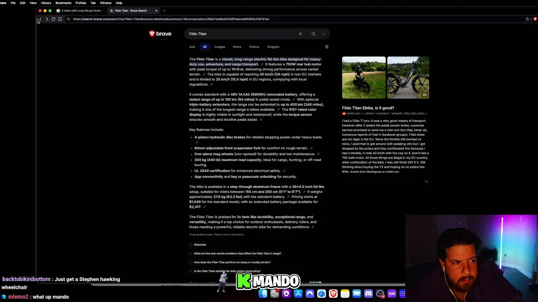Switch to the News results tab

[237, 47]
